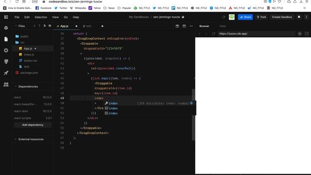
Task: Open the CodeSandbox dashboard logo icon
Action: 6,17
